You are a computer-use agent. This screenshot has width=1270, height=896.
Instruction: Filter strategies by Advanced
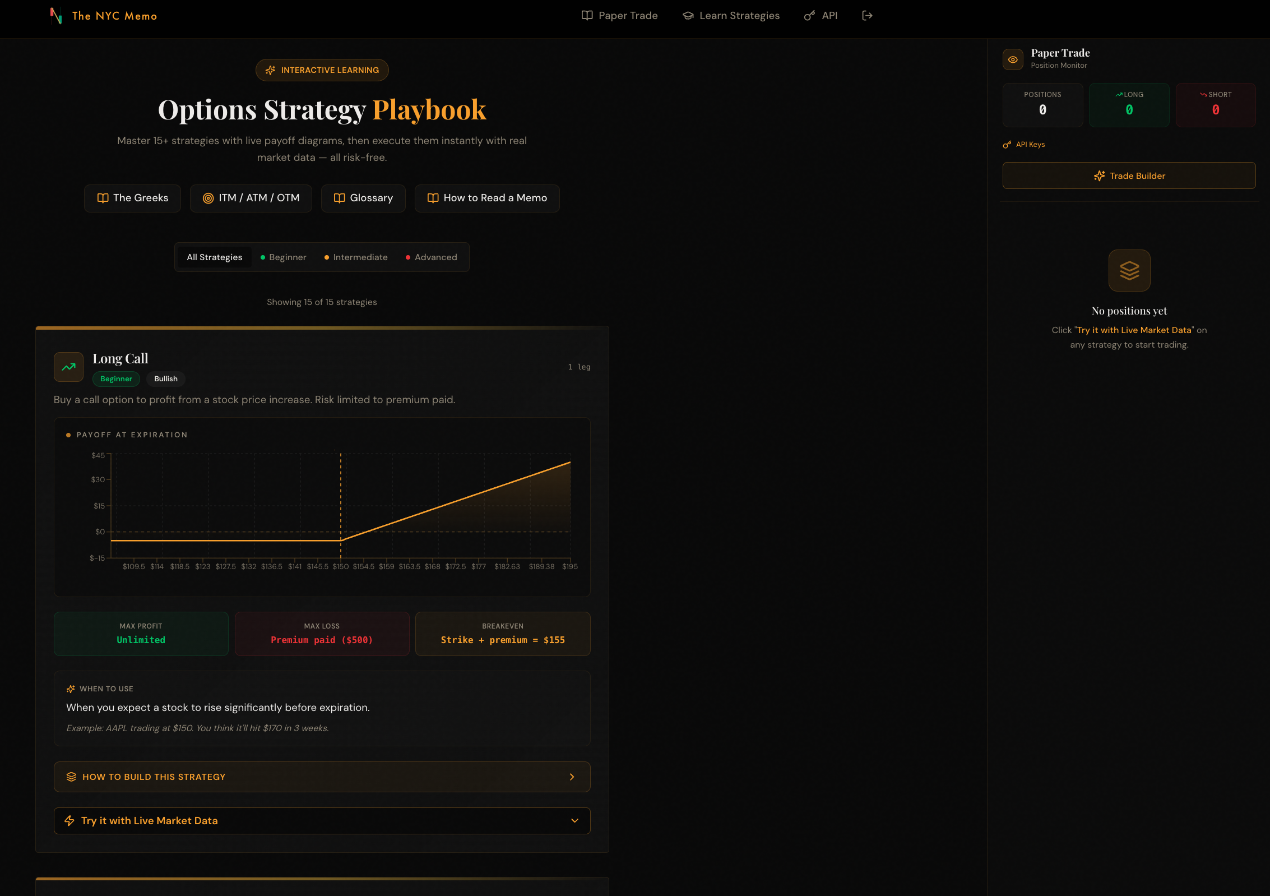point(431,257)
